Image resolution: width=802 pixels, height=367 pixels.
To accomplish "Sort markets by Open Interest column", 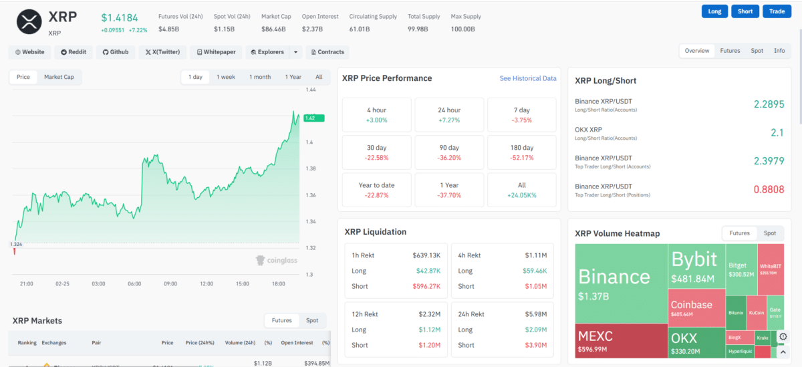I will pyautogui.click(x=295, y=343).
